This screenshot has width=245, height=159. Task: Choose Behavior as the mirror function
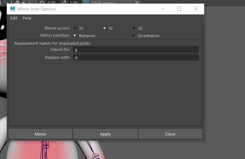(x=75, y=36)
